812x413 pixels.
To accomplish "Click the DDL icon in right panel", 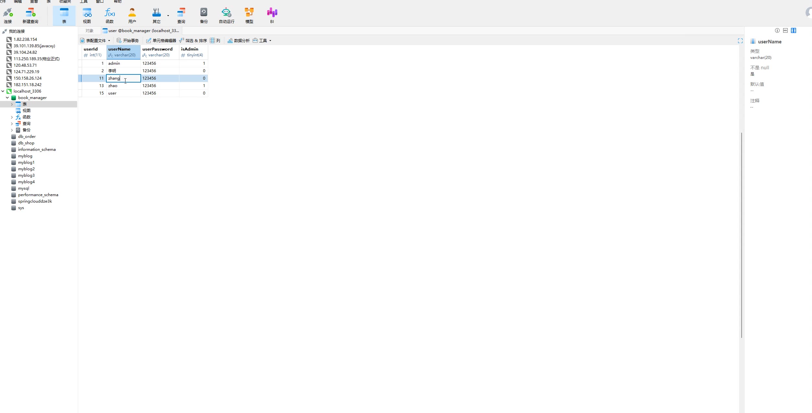I will point(785,30).
